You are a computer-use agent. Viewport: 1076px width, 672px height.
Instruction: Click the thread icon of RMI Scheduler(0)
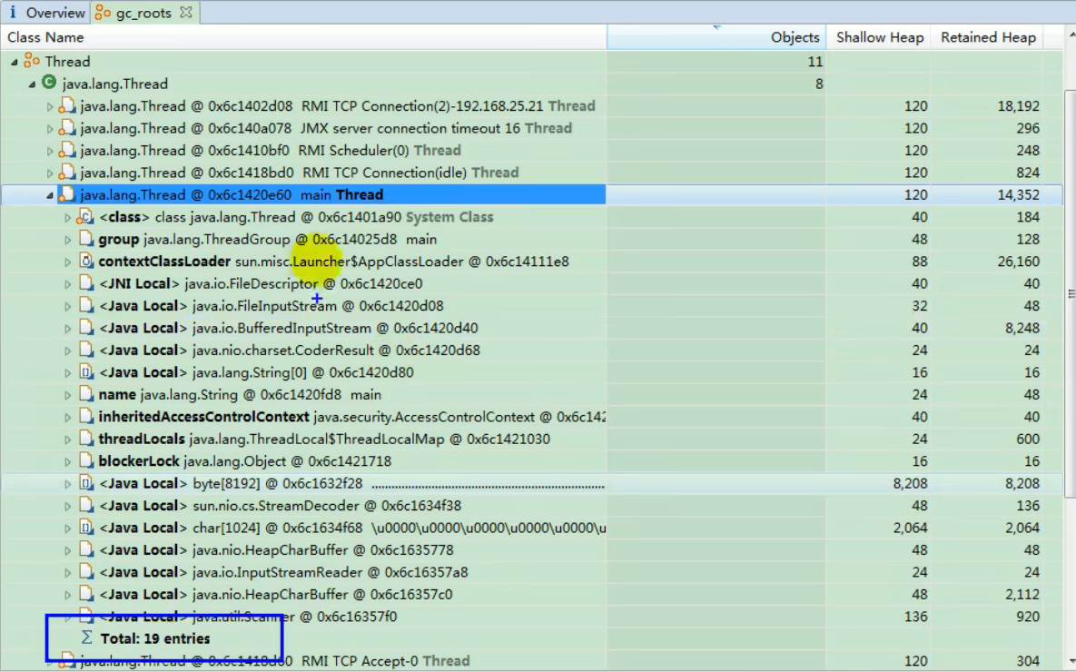66,150
